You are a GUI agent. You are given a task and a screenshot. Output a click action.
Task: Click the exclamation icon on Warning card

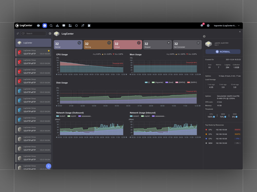pyautogui.click(x=109, y=43)
